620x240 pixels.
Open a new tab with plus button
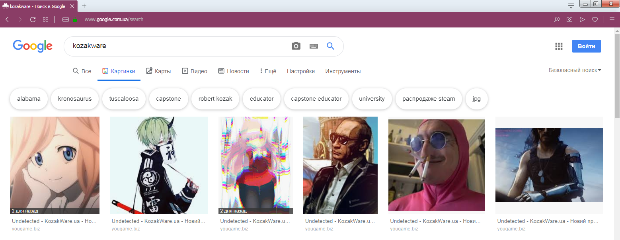(84, 6)
